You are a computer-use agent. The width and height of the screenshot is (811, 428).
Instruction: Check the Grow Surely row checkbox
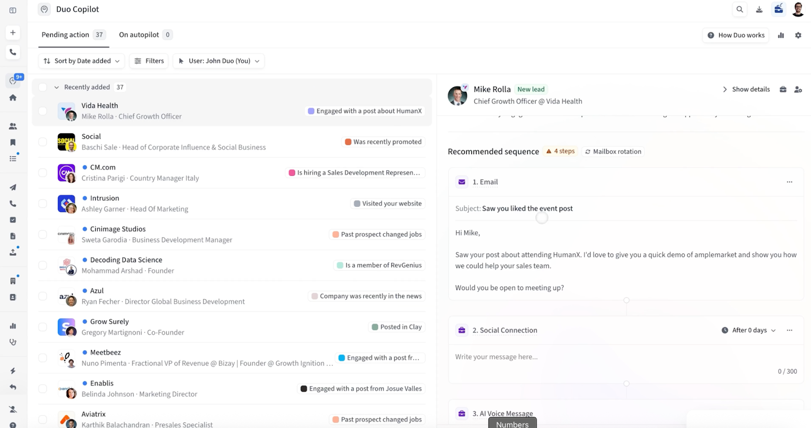pos(43,327)
